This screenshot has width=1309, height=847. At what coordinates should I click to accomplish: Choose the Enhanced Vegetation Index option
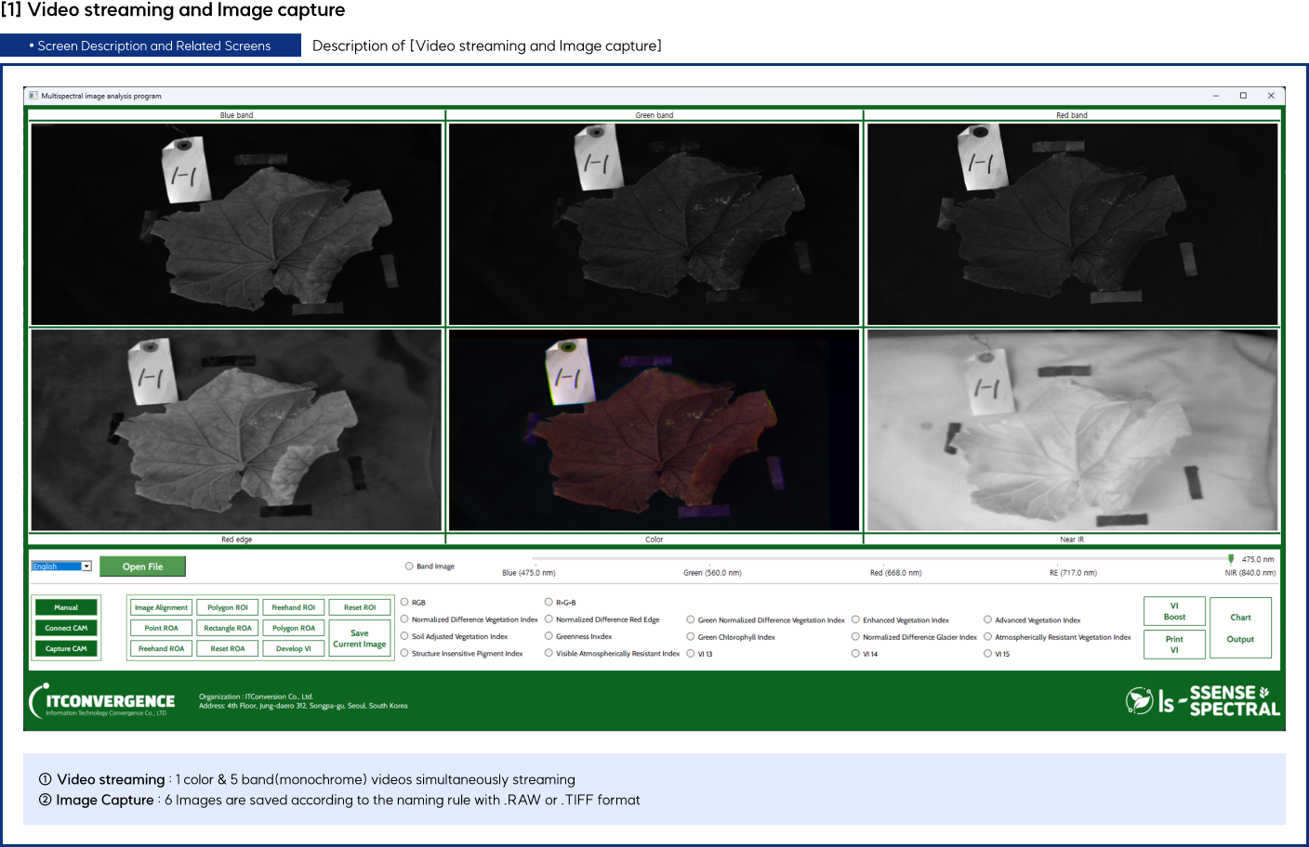coord(855,619)
